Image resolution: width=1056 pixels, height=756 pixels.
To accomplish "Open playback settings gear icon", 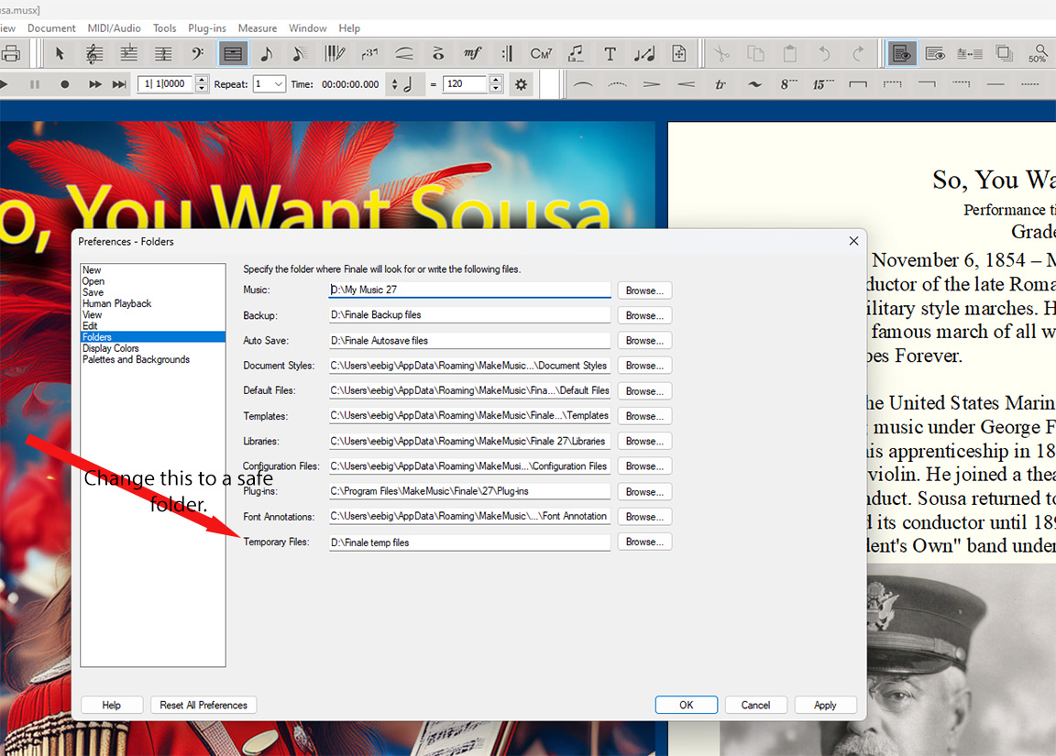I will click(x=521, y=84).
